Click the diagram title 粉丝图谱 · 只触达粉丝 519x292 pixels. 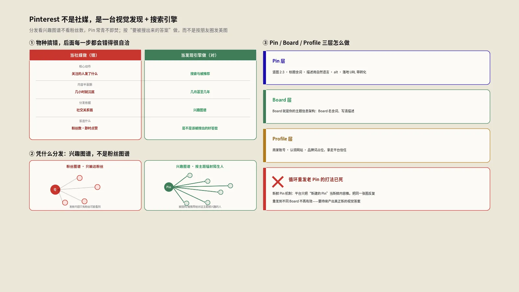85,166
